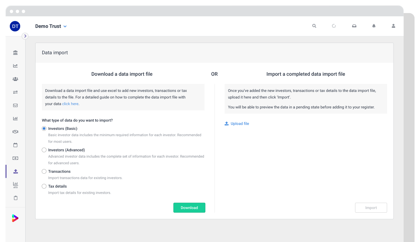The height and width of the screenshot is (242, 420).
Task: Select the investors people icon in sidebar
Action: coord(15,79)
